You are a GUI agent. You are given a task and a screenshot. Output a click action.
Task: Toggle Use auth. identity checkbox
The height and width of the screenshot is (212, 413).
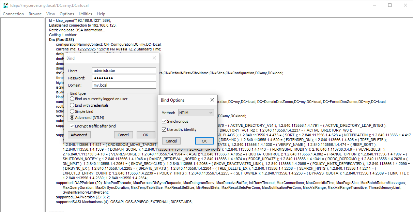pos(164,130)
